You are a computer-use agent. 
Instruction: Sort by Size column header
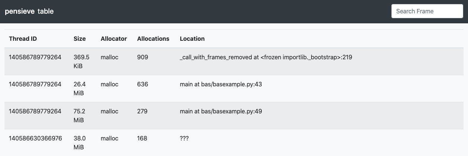(80, 39)
